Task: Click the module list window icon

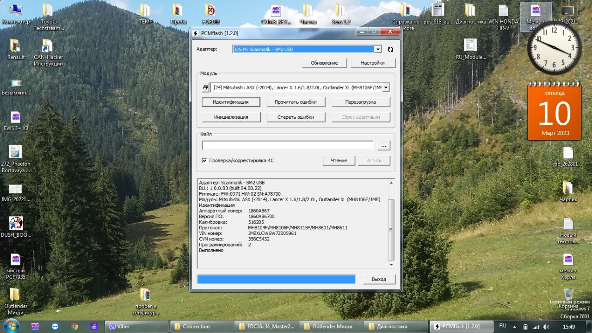Action: (x=206, y=88)
